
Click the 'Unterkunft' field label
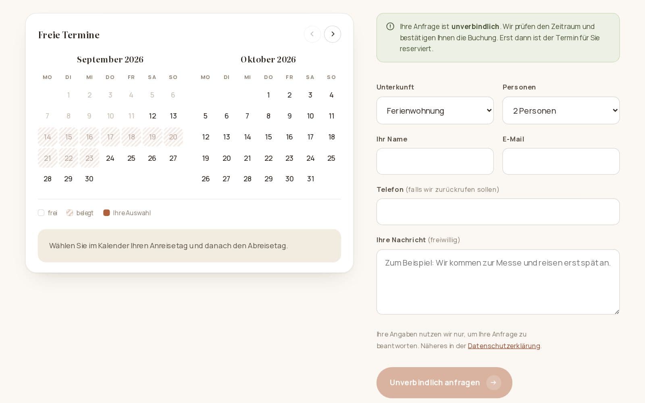pos(395,87)
